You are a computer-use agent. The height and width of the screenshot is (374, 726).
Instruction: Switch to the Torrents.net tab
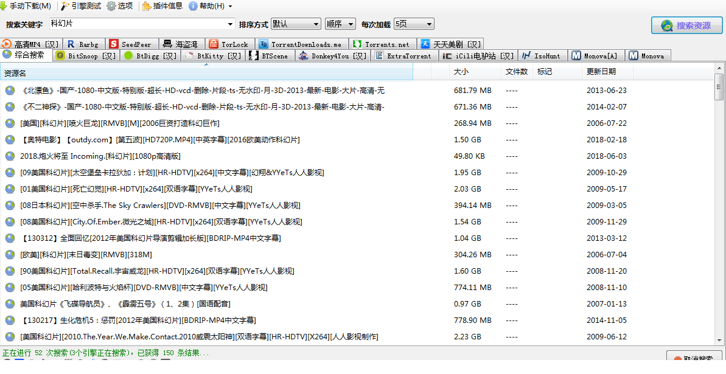pyautogui.click(x=382, y=44)
